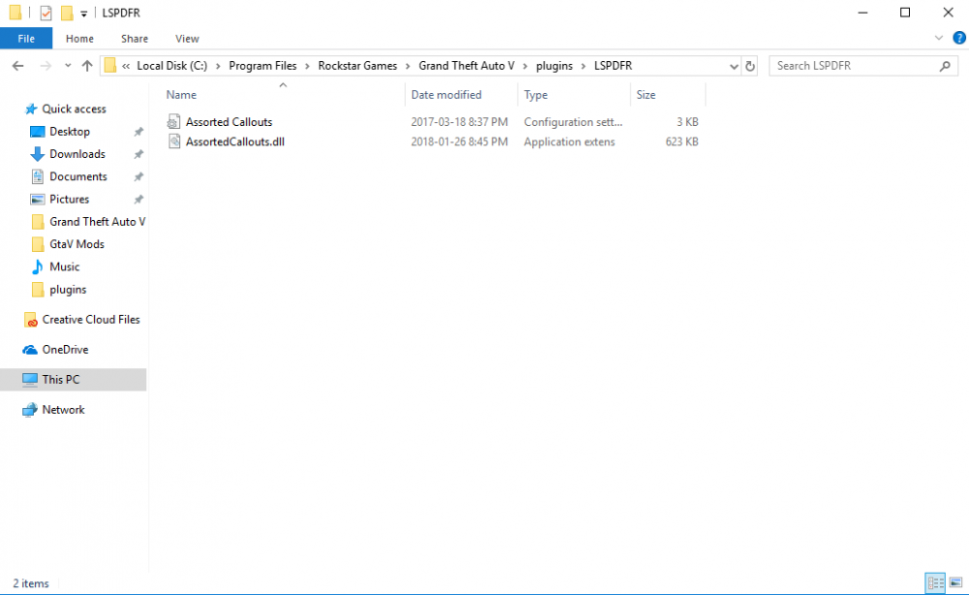Open the Share ribbon tab
Viewport: 969px width, 595px height.
point(134,39)
